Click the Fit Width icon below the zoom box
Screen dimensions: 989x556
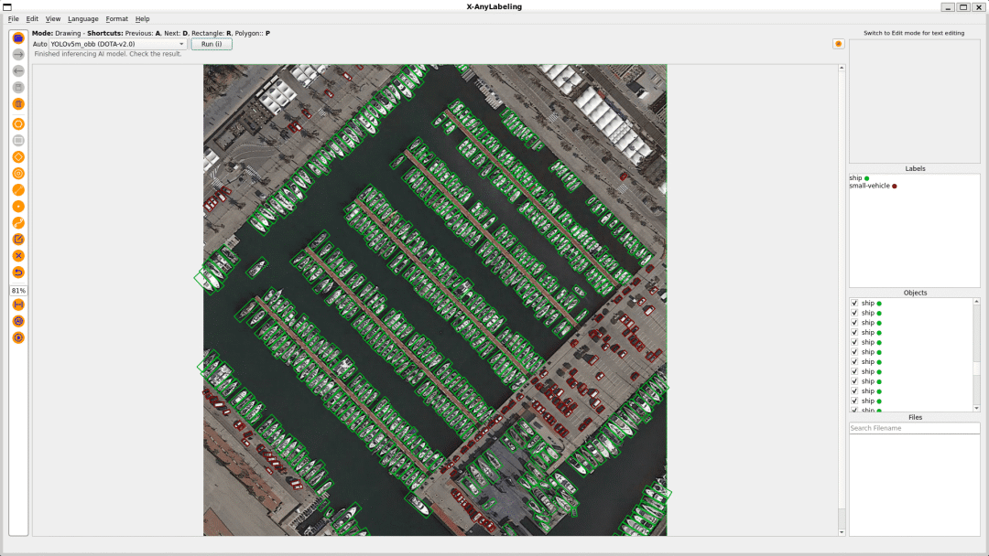(18, 305)
